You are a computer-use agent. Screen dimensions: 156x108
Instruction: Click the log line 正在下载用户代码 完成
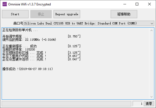pyautogui.click(x=24, y=56)
